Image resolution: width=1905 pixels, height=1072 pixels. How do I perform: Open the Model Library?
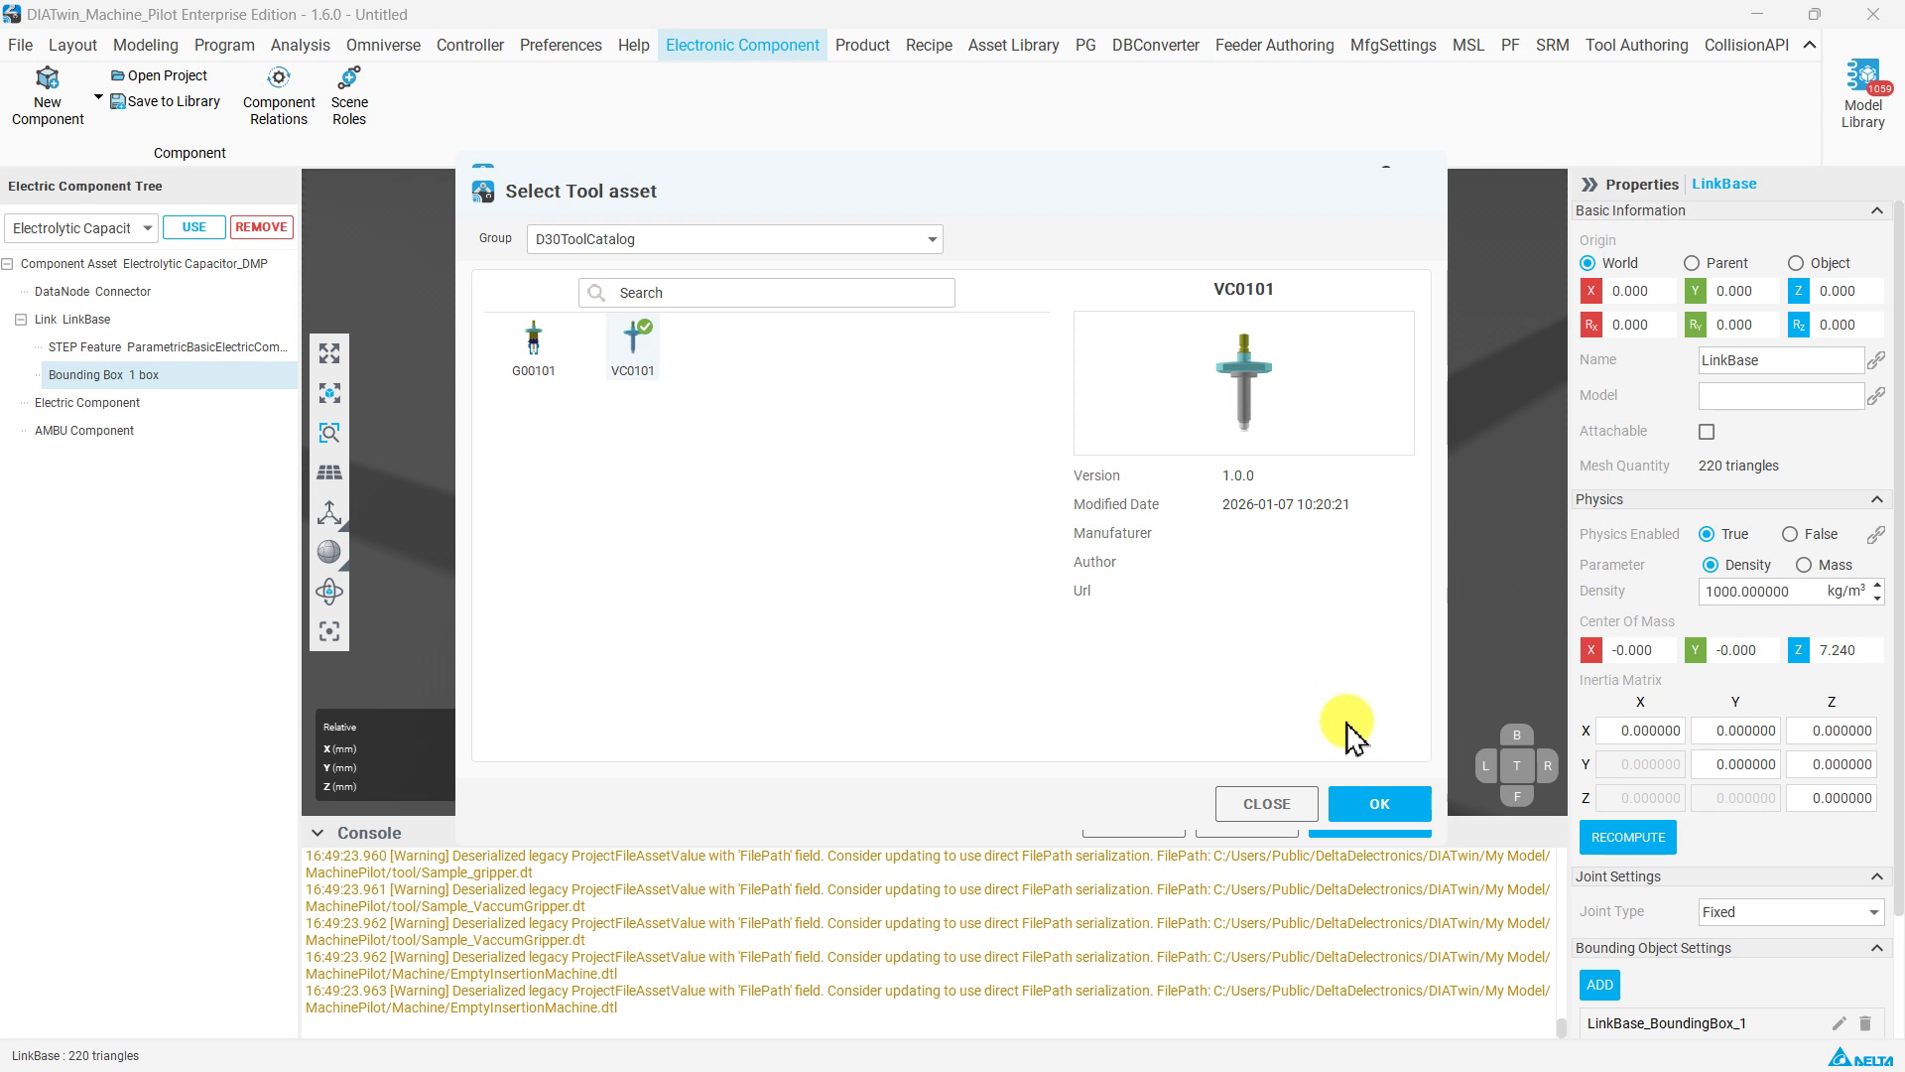click(1862, 94)
